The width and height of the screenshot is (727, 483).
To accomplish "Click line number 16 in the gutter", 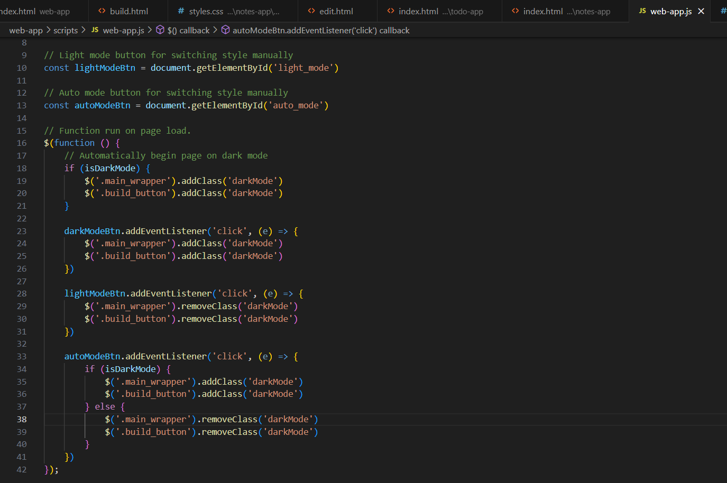I will pyautogui.click(x=22, y=143).
